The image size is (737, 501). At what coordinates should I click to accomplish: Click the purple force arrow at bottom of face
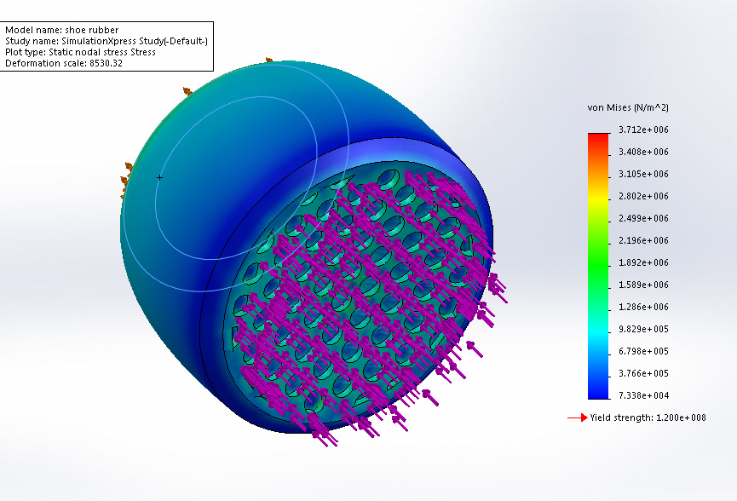(x=325, y=438)
